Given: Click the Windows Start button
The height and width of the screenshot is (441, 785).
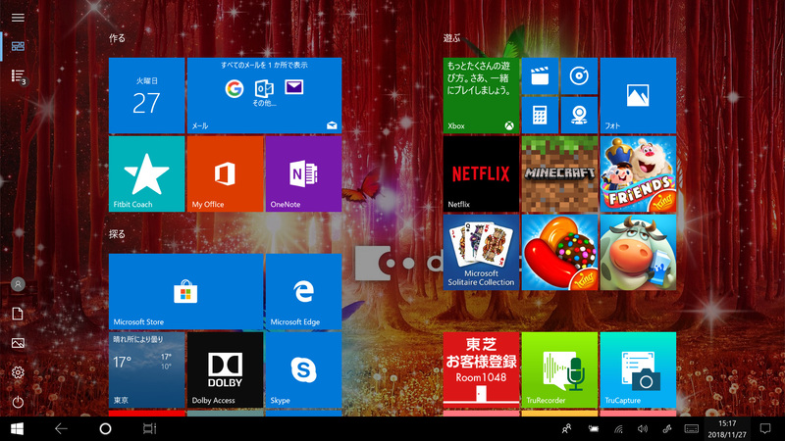Looking at the screenshot, I should tap(17, 428).
